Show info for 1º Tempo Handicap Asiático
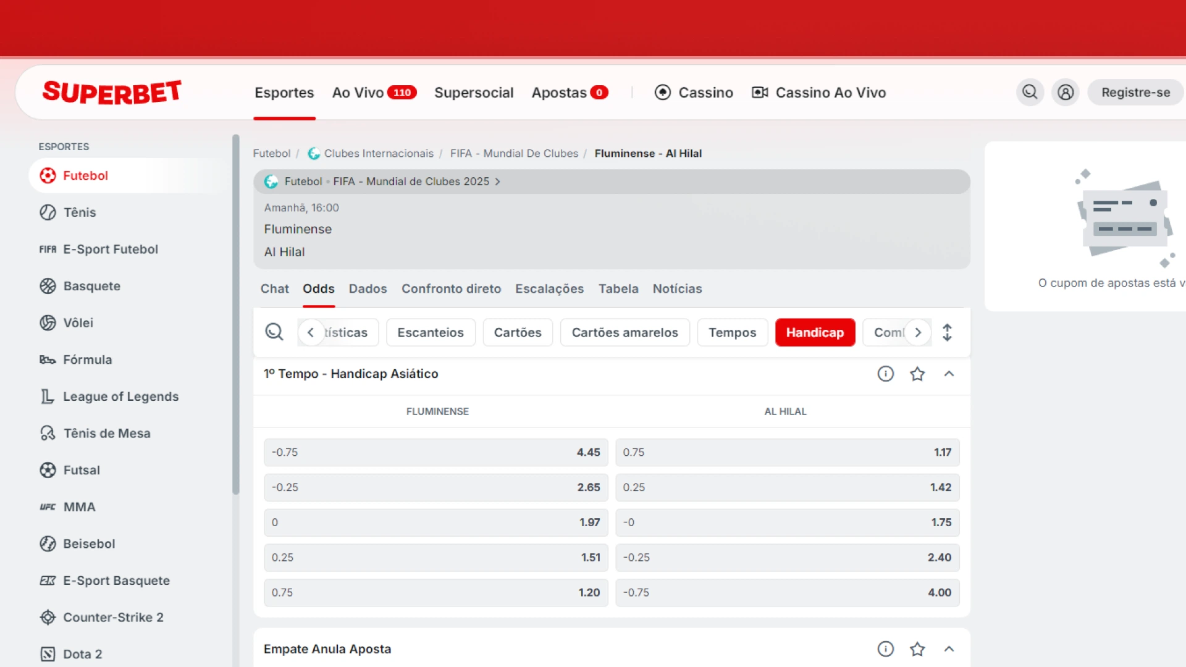Viewport: 1186px width, 667px height. (886, 374)
